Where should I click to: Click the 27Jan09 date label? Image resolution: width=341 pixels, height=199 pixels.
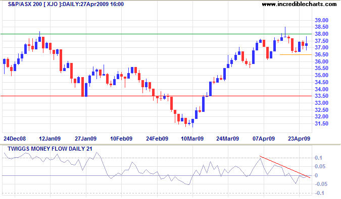coord(86,139)
